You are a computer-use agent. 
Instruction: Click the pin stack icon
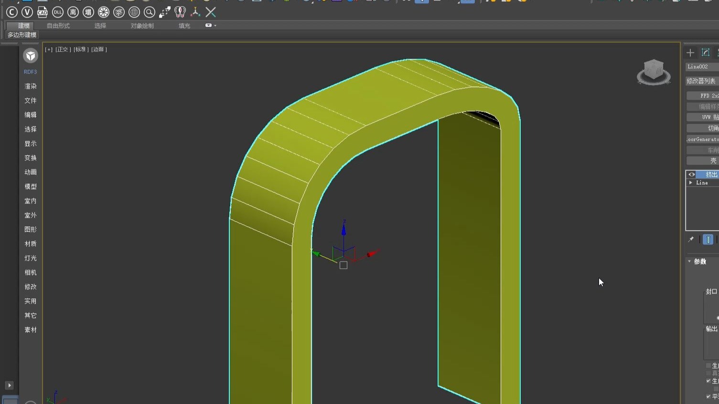tap(691, 239)
